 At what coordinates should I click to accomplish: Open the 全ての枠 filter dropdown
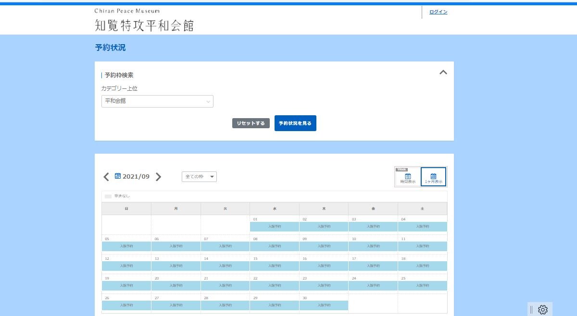pyautogui.click(x=199, y=177)
